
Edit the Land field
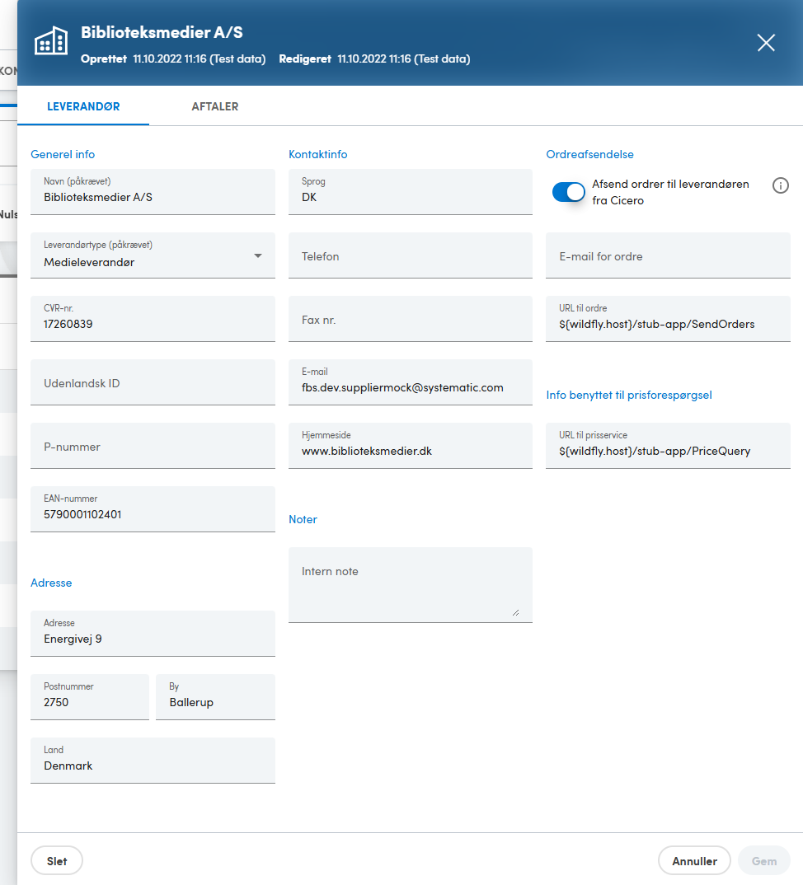tap(153, 761)
